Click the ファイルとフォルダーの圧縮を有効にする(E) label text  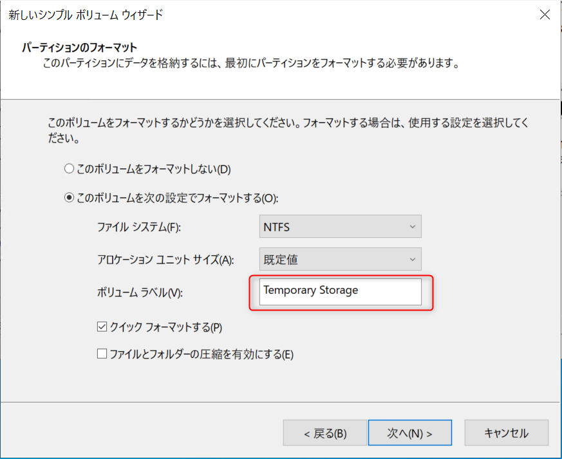pos(201,354)
